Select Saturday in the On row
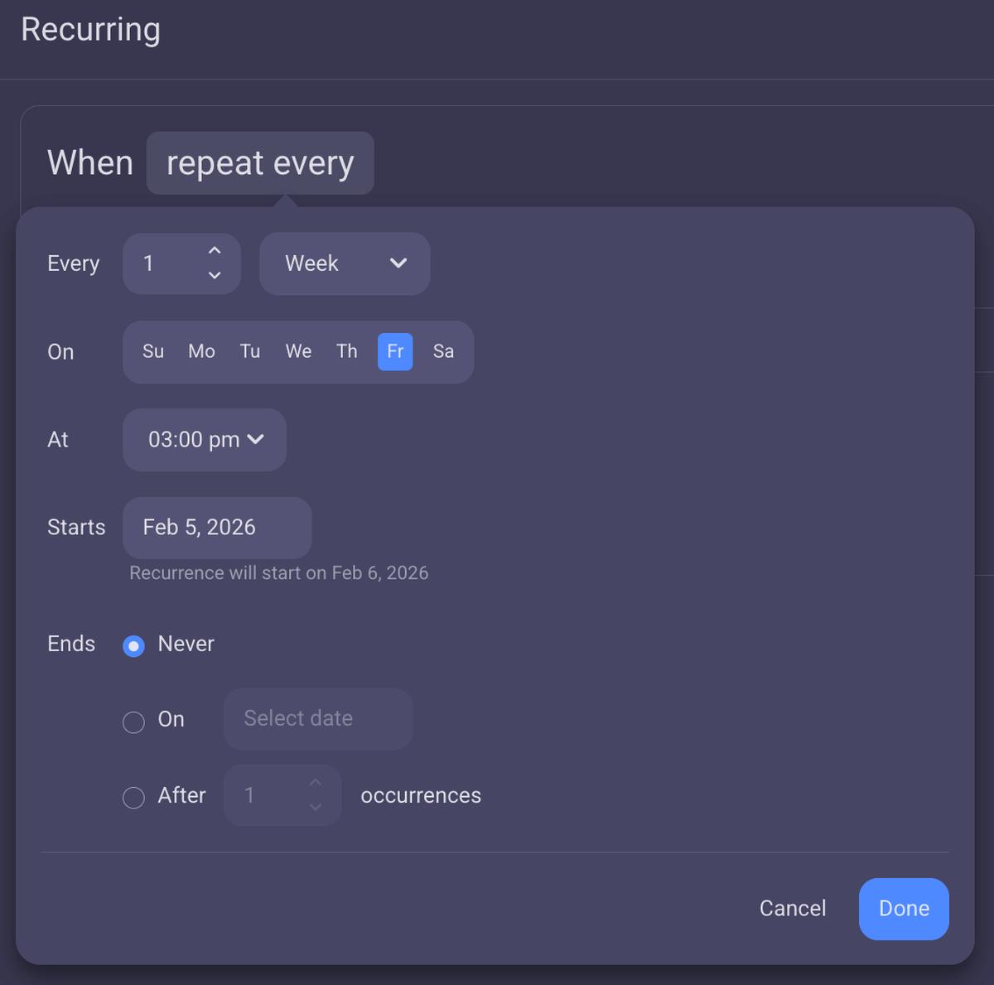 pyautogui.click(x=443, y=351)
